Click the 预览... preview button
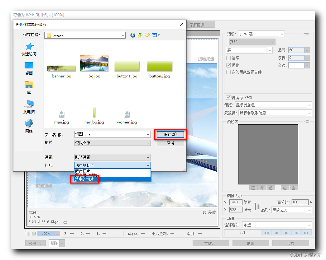Image resolution: width=326 pixels, height=260 pixels. [36, 244]
